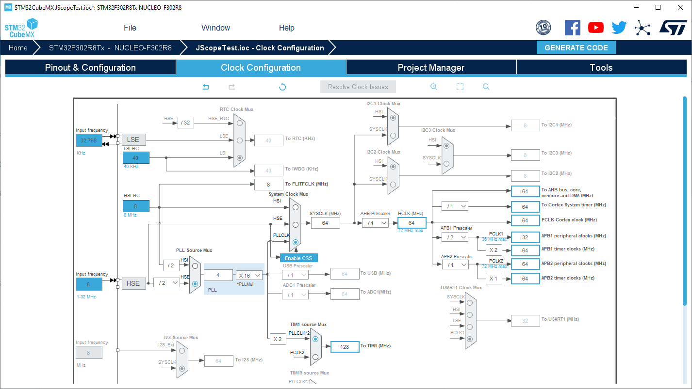
Task: Select PLLCLK input on System Clock Mux
Action: (x=296, y=241)
